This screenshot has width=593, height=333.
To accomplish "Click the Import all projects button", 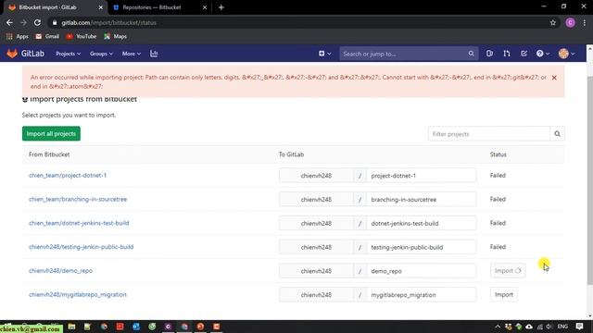I will (51, 133).
